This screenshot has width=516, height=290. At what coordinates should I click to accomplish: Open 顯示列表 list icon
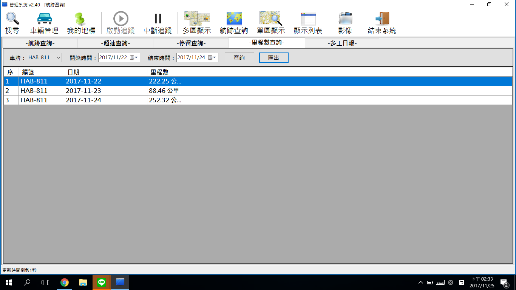click(x=308, y=23)
